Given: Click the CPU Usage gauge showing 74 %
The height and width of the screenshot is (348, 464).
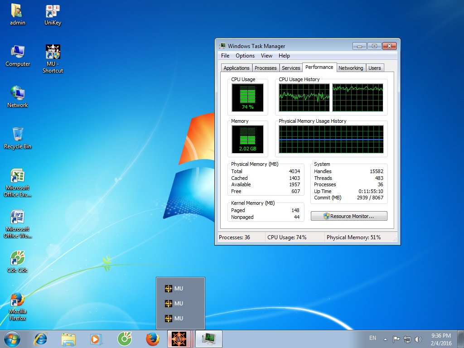Looking at the screenshot, I should point(247,98).
